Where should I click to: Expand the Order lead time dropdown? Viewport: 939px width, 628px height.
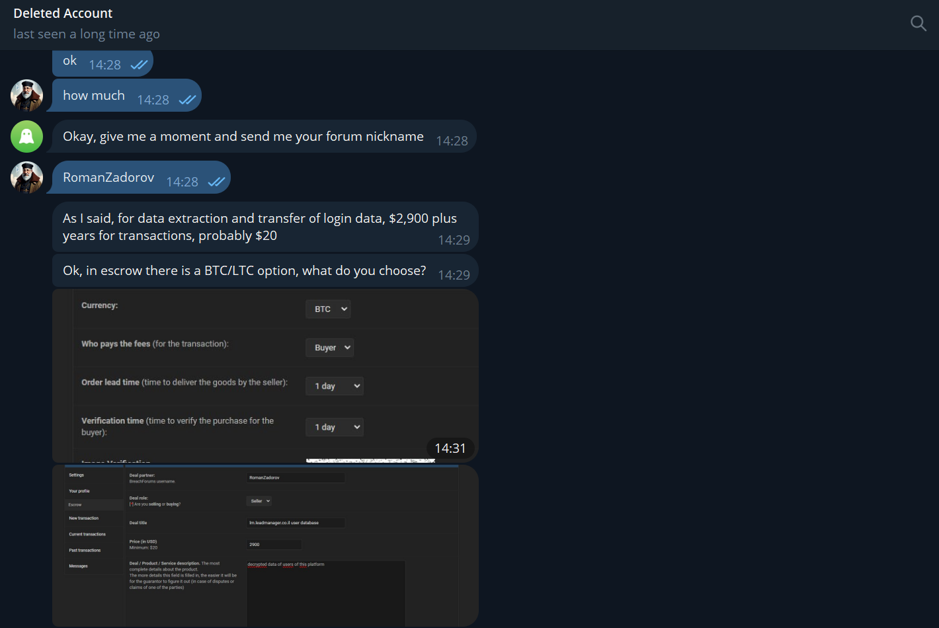(x=335, y=386)
